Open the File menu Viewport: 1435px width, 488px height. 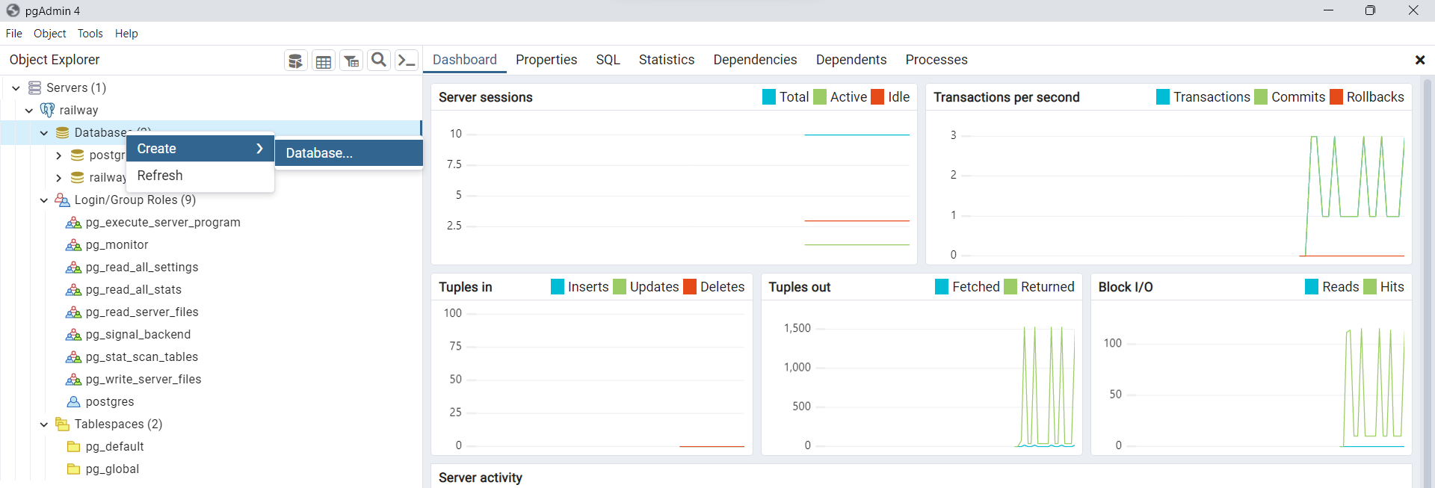click(x=14, y=34)
